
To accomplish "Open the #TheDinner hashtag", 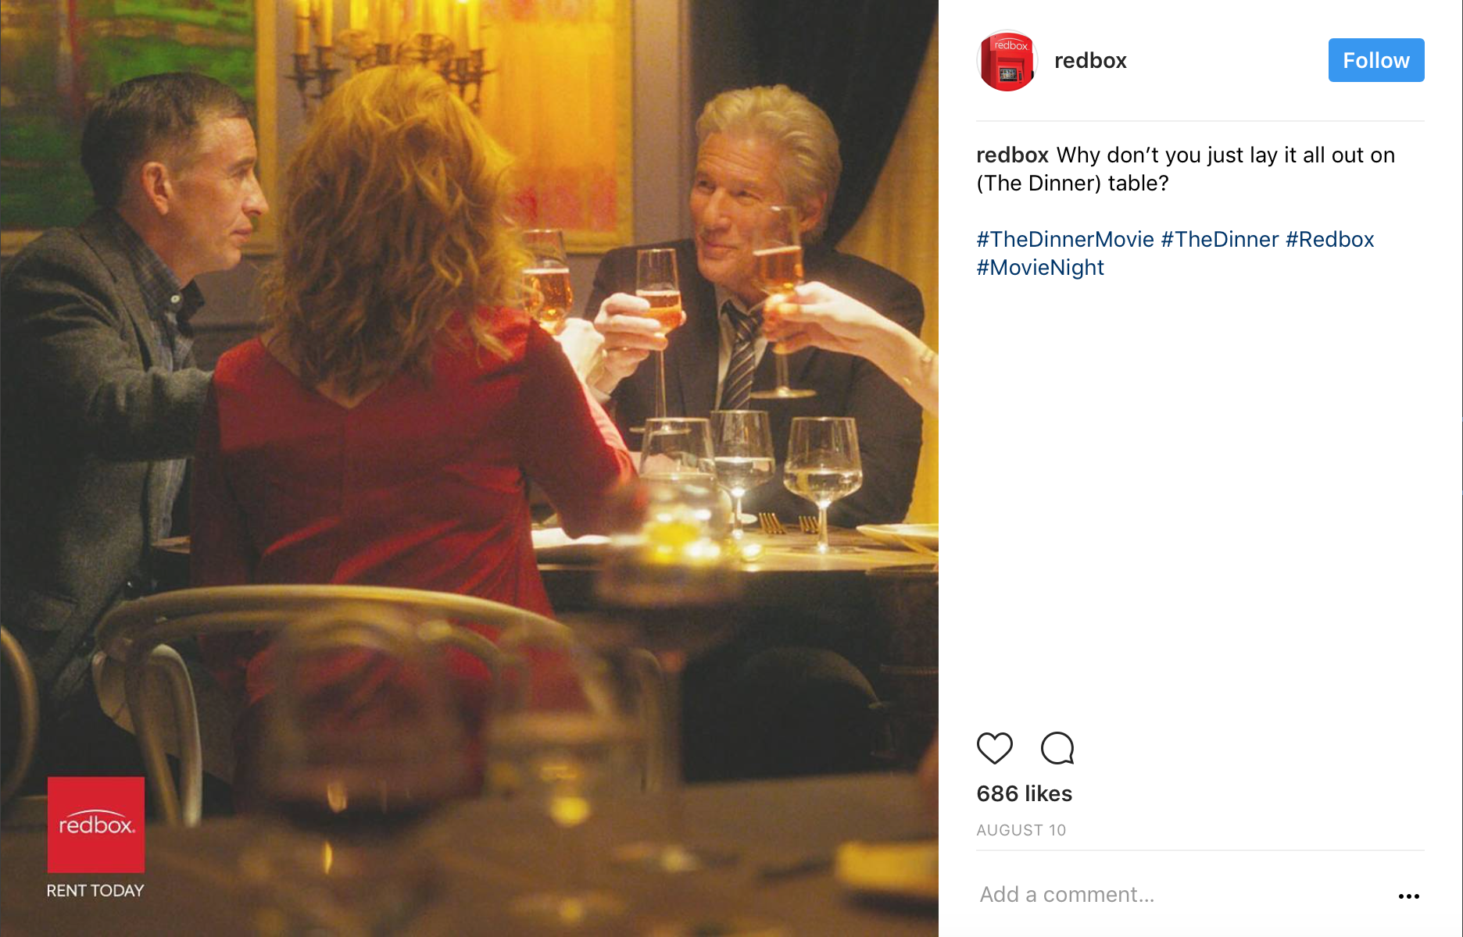I will point(1220,239).
